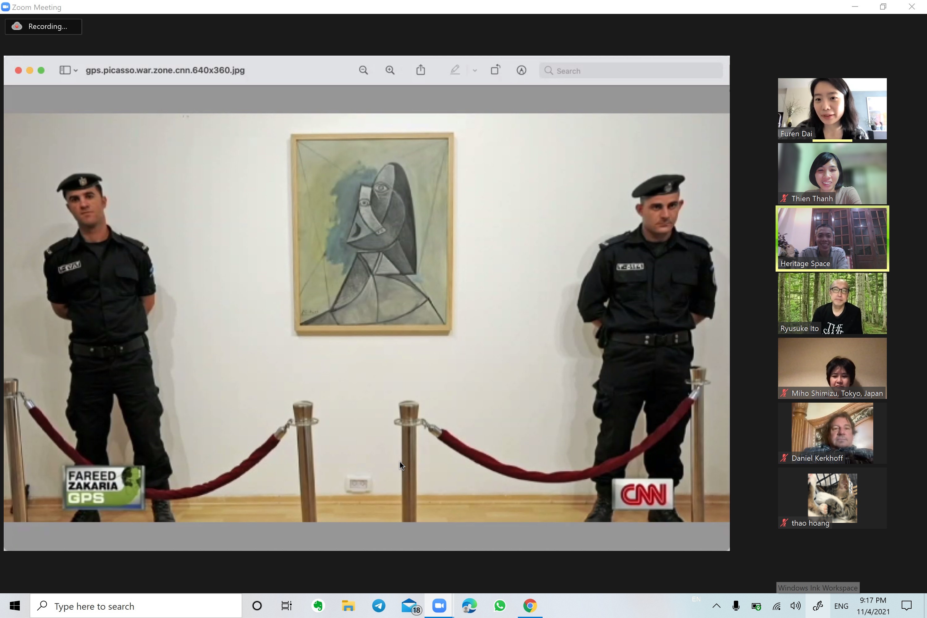
Task: Open Windows Task View
Action: point(286,606)
